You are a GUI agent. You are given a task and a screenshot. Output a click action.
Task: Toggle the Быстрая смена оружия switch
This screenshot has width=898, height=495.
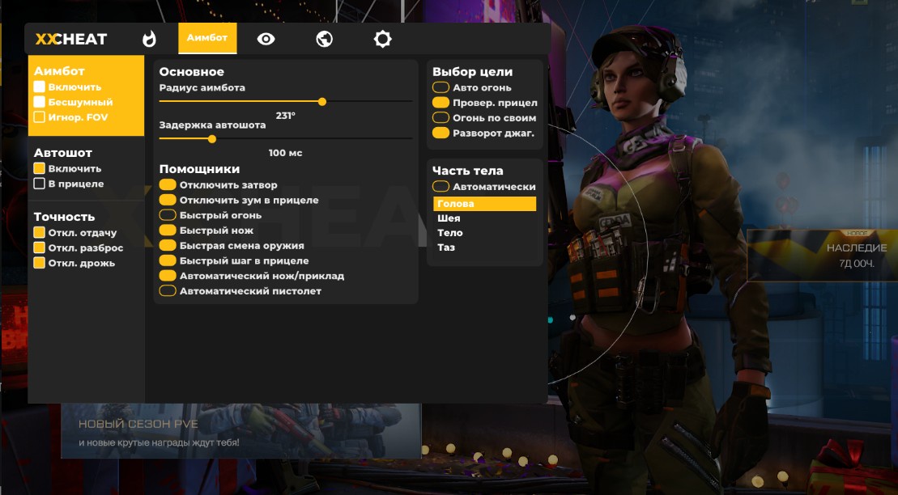[x=168, y=246]
